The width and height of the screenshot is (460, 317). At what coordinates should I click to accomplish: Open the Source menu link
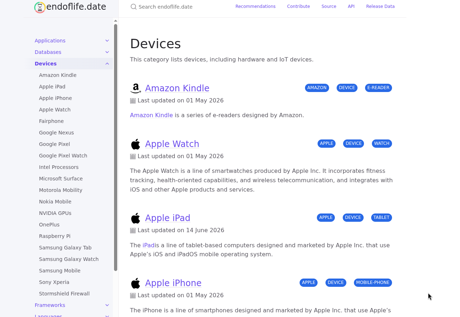point(329,6)
